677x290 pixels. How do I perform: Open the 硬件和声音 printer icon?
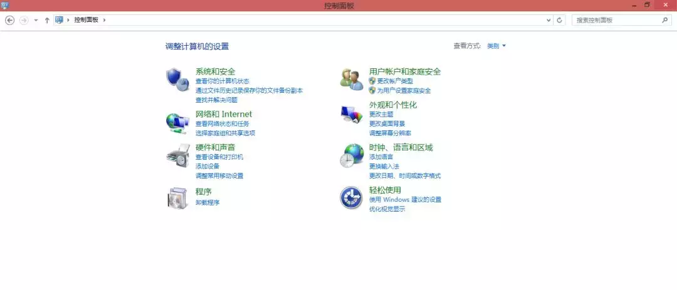(x=178, y=156)
